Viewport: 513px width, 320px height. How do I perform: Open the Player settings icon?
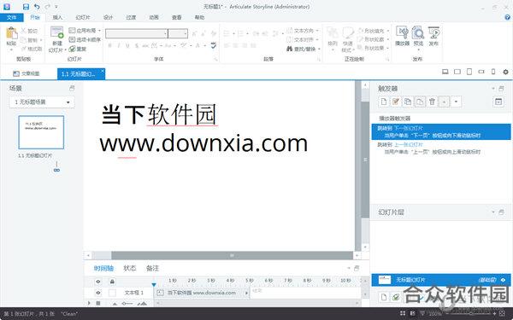tap(402, 32)
